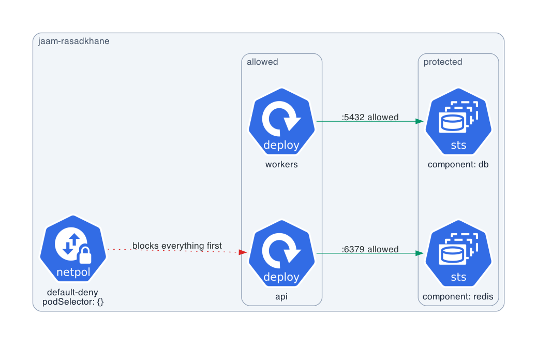Select the ":5432 allowed" edge label
Screen dimensions: 537x344
click(370, 117)
